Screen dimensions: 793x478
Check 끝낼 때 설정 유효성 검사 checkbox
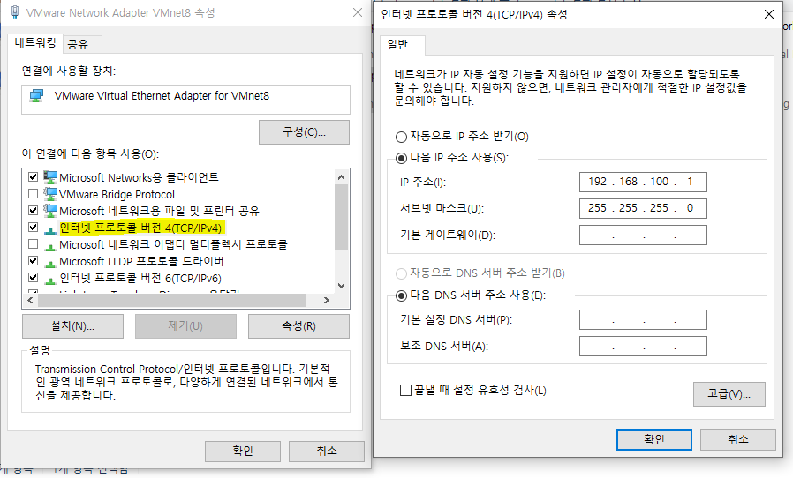pyautogui.click(x=405, y=390)
